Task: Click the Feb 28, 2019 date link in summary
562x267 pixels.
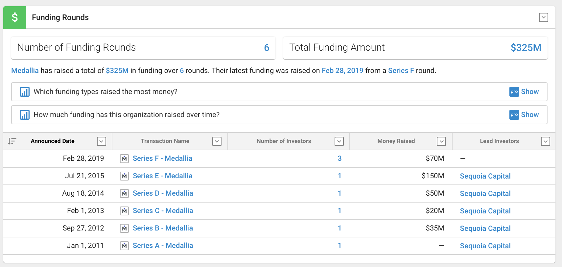Action: click(x=342, y=71)
